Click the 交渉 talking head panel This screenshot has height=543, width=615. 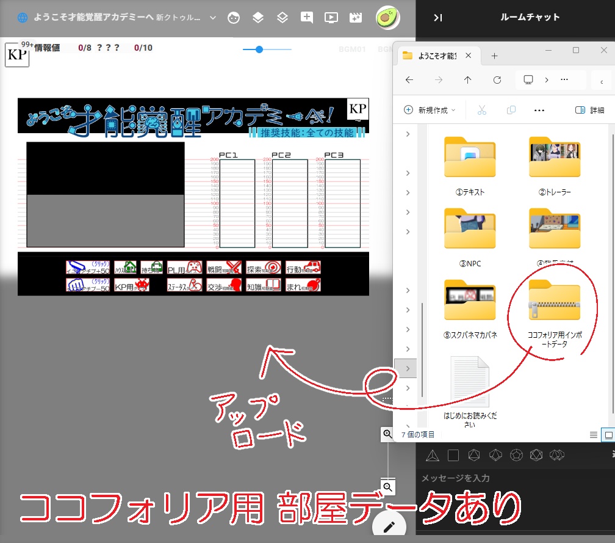[224, 285]
